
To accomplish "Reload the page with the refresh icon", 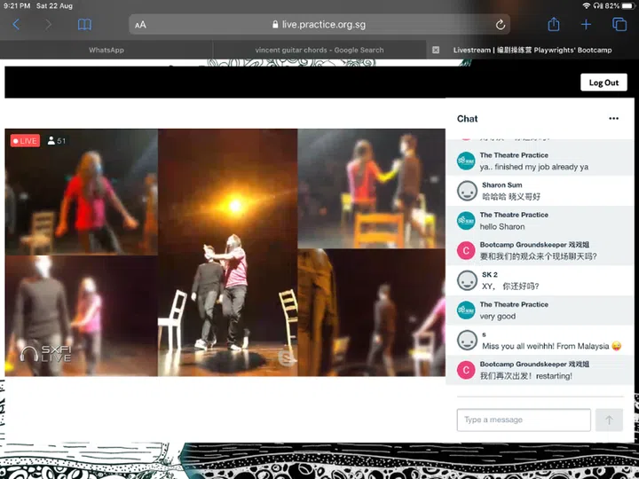I will pyautogui.click(x=501, y=25).
